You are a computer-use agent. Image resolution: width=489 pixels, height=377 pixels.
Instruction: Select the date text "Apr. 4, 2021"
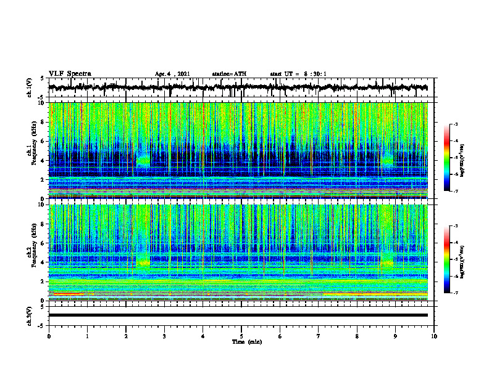coord(172,74)
